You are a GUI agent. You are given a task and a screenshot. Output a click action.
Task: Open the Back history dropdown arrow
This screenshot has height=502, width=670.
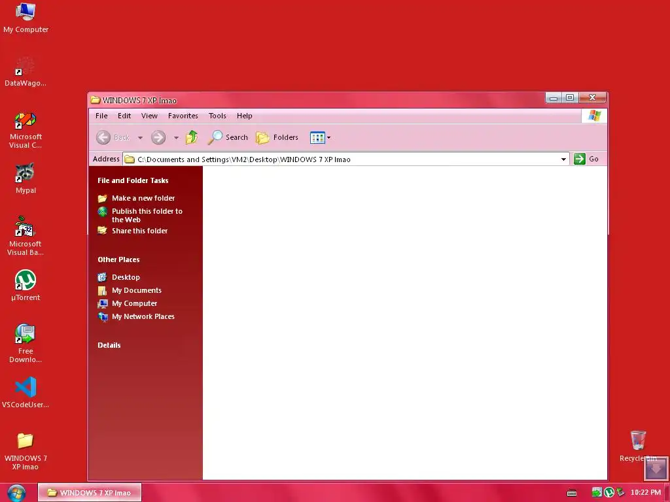140,138
